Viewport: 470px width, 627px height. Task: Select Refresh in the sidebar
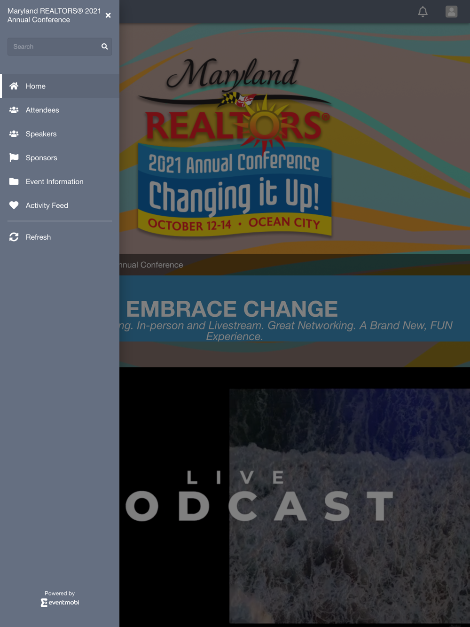tap(60, 237)
